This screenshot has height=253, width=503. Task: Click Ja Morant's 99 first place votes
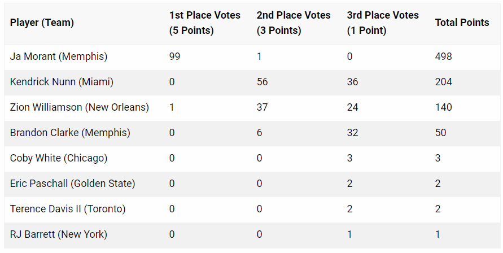coord(175,56)
